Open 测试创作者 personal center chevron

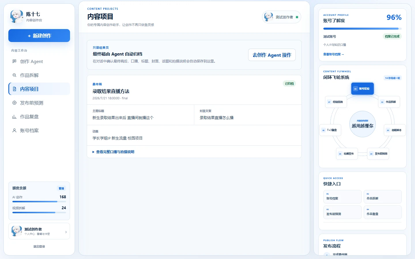pos(66,232)
